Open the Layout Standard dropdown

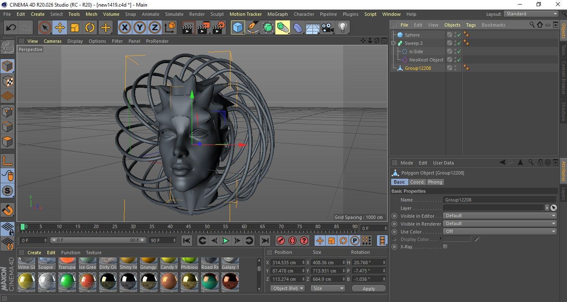click(x=531, y=14)
